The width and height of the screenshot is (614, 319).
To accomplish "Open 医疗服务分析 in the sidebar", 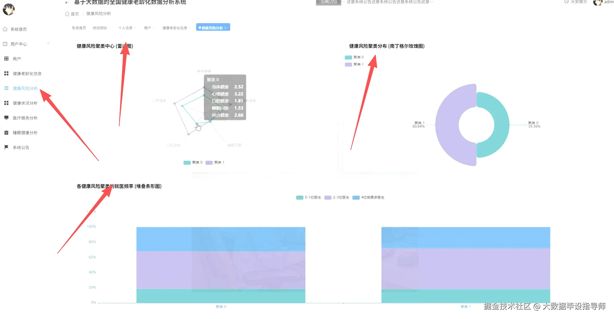I will pos(25,118).
